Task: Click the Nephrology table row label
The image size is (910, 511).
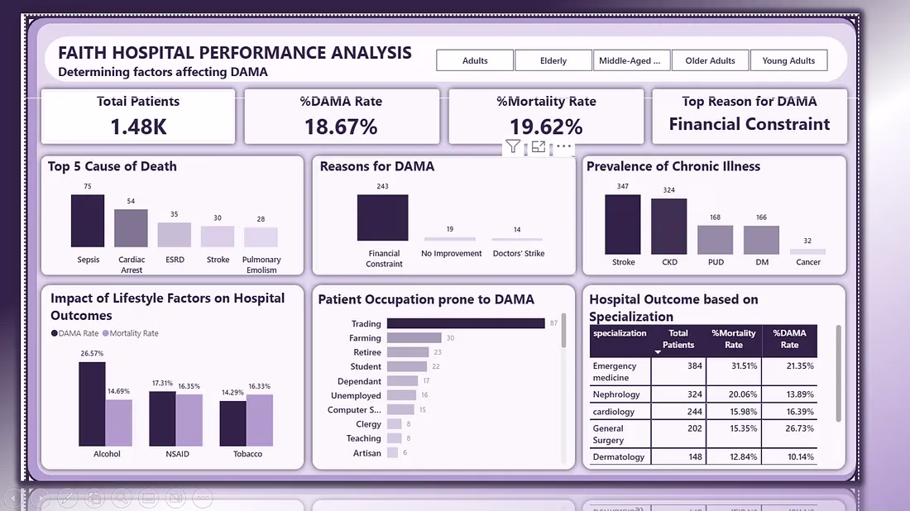Action: (x=616, y=394)
